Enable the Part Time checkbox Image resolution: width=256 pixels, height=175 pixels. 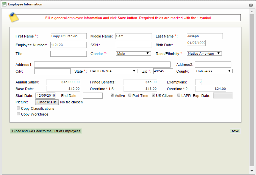[x=130, y=96]
